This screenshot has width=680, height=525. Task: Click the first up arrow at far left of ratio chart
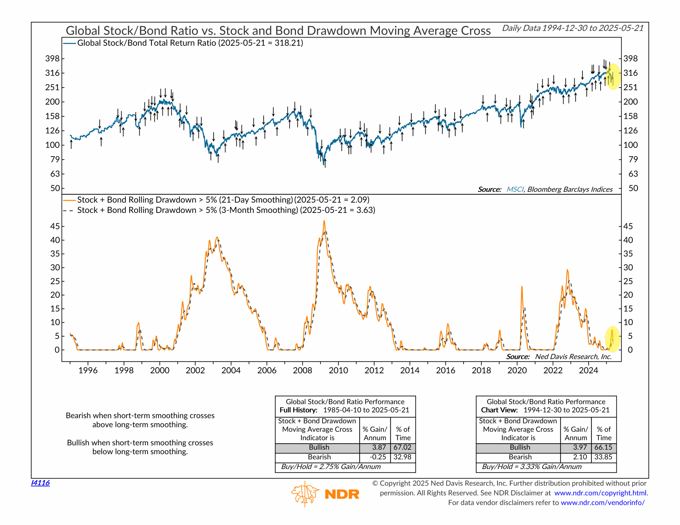pyautogui.click(x=71, y=144)
